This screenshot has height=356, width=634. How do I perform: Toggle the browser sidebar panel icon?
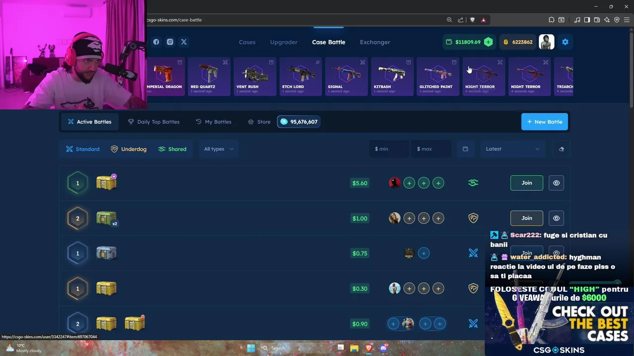click(x=587, y=20)
